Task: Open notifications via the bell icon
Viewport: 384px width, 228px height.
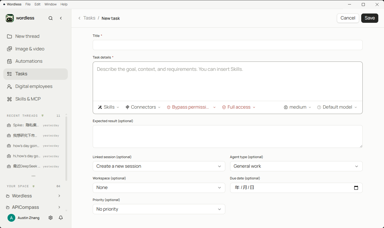Action: click(x=61, y=218)
